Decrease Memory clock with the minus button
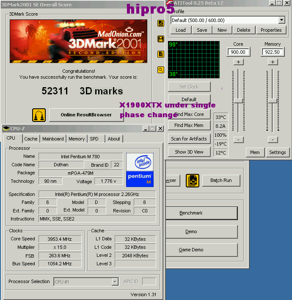The width and height of the screenshot is (292, 300). coord(273,140)
